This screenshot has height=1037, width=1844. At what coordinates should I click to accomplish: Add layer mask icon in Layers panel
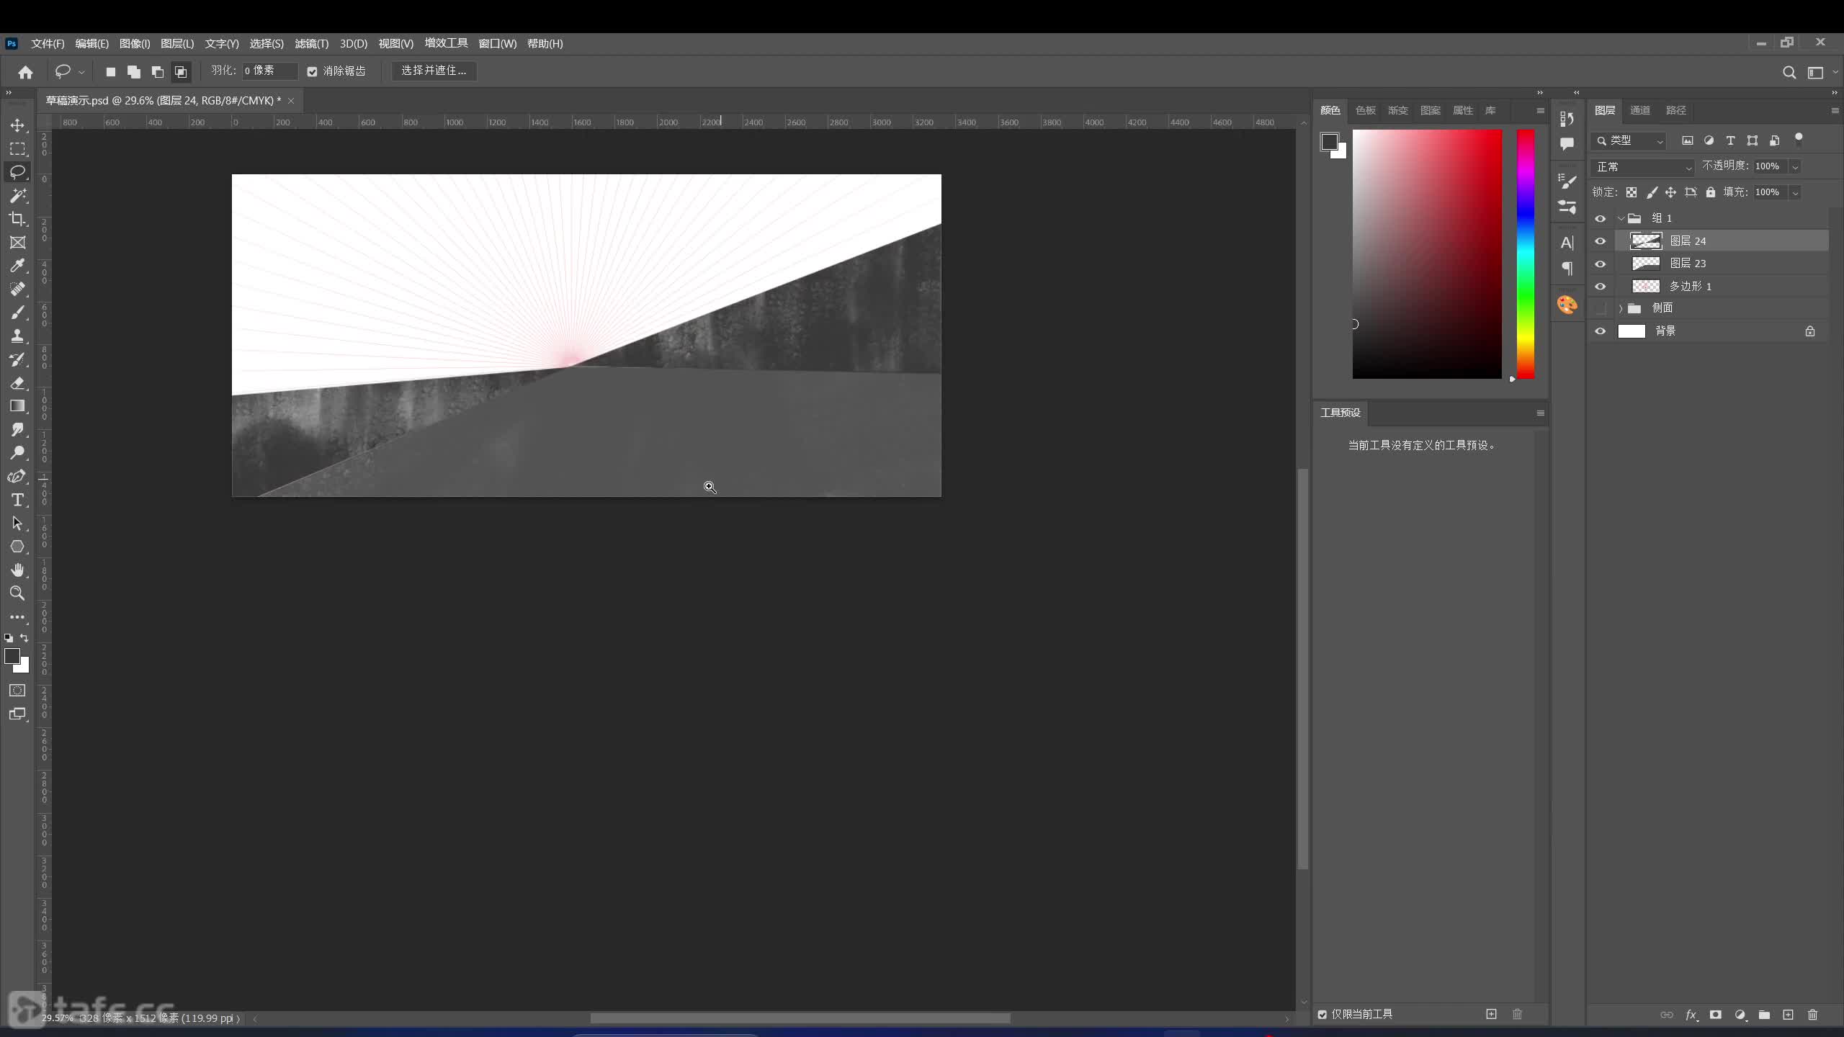[x=1715, y=1015]
